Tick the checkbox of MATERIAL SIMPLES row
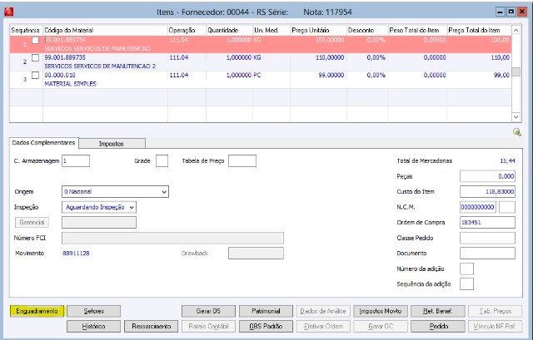Screen dimensions: 533x340 pyautogui.click(x=35, y=75)
